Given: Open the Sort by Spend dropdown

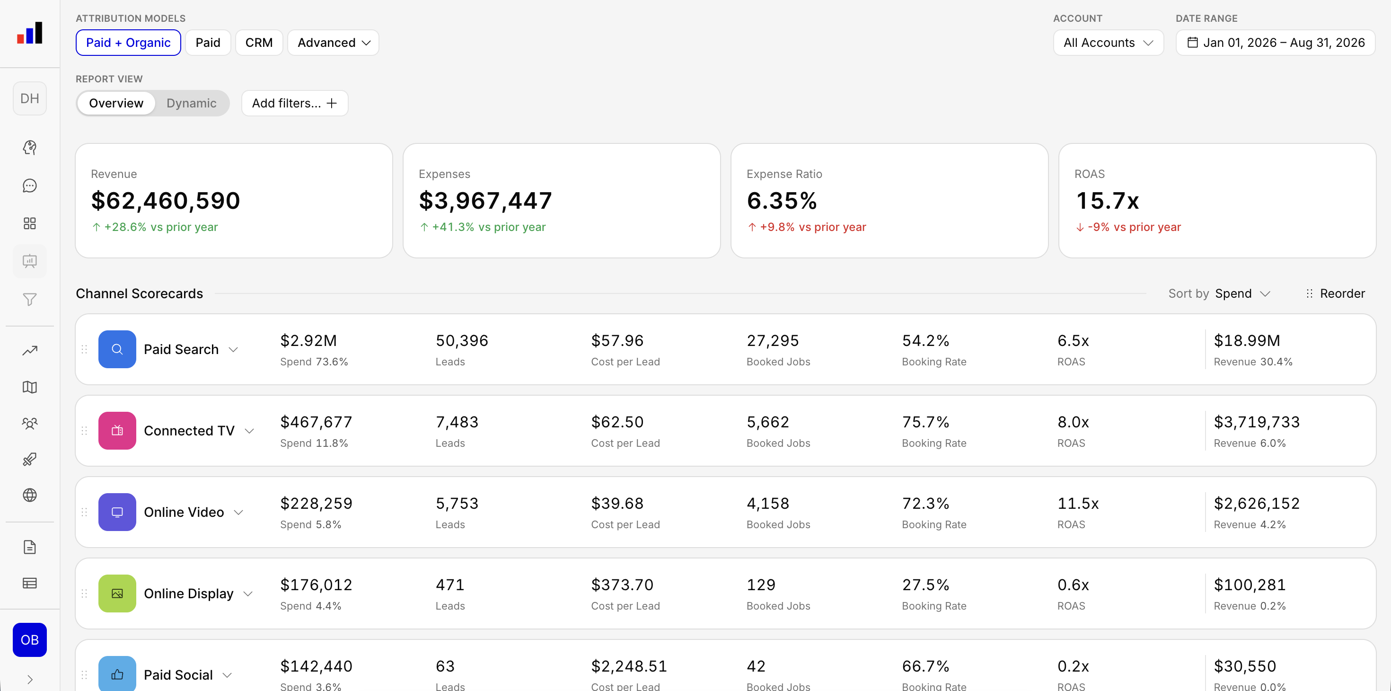Looking at the screenshot, I should (1219, 293).
